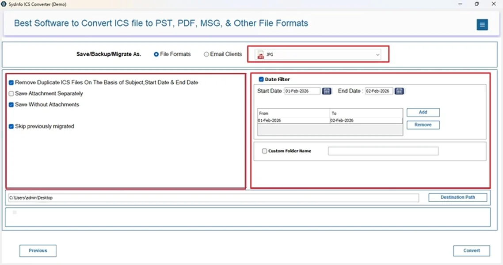Click Add to insert a date range

click(423, 112)
